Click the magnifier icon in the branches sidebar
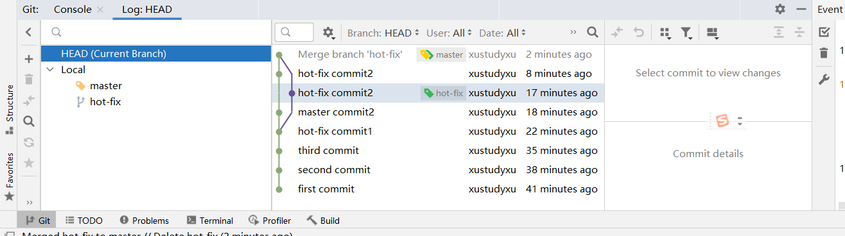The width and height of the screenshot is (845, 236). (28, 121)
